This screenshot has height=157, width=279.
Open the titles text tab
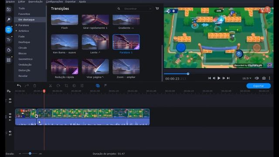pos(9,40)
